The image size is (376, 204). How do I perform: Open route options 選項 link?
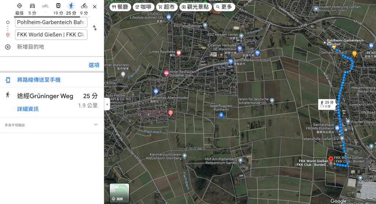94,65
